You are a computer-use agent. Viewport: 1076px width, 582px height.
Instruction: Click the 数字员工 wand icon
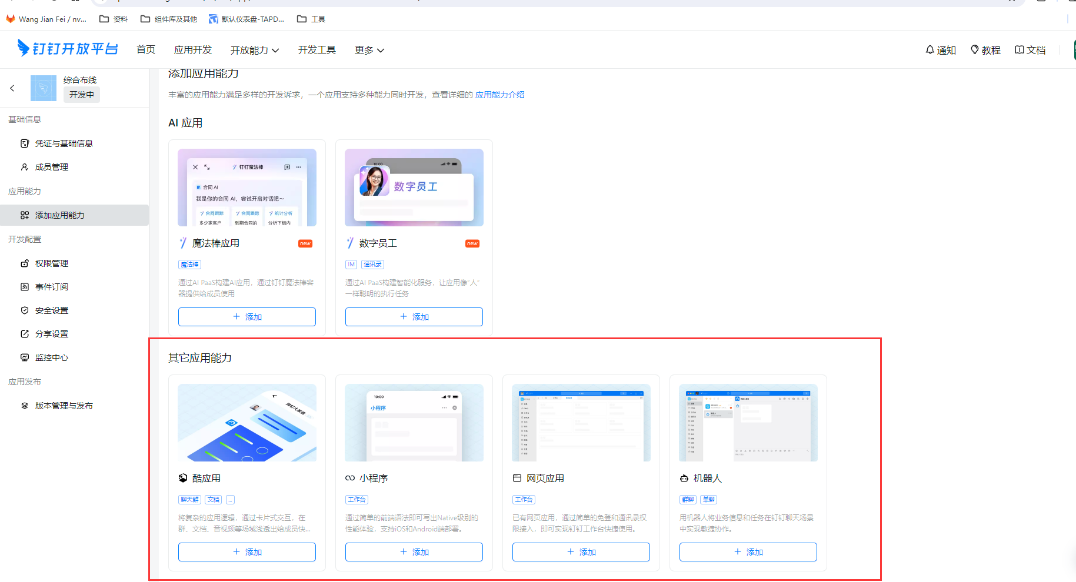(350, 243)
